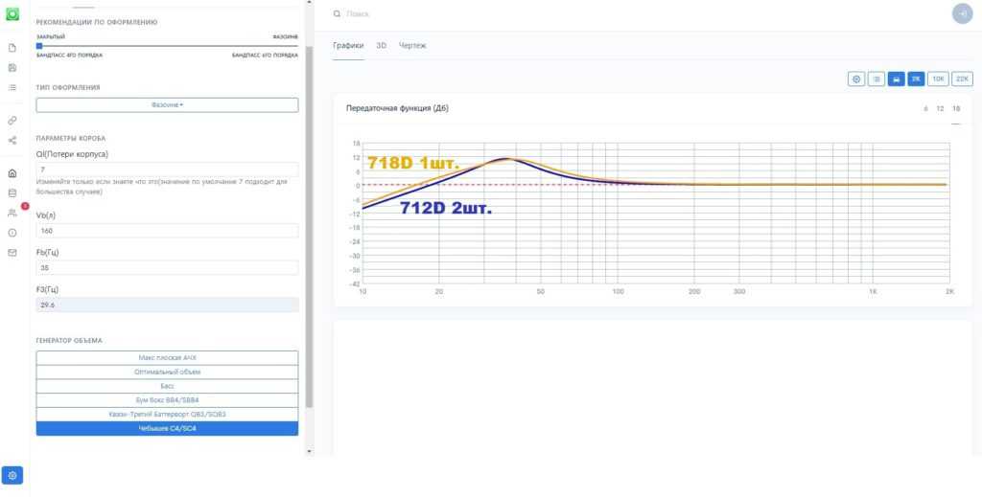Switch frequency range to 10K
This screenshot has height=497, width=982.
pos(939,79)
